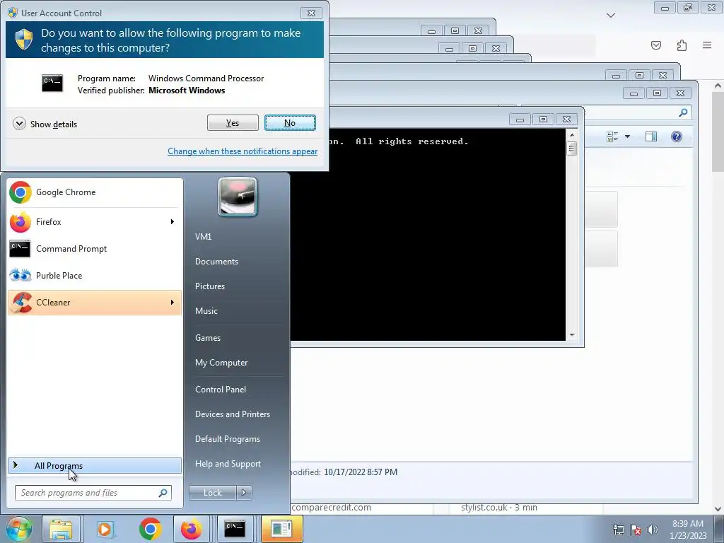
Task: Expand Show details in UAC dialog
Action: (45, 124)
